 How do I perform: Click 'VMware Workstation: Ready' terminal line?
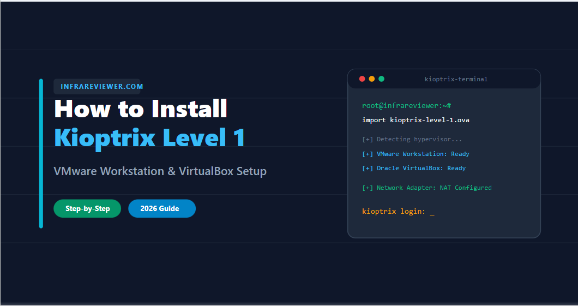(x=416, y=154)
